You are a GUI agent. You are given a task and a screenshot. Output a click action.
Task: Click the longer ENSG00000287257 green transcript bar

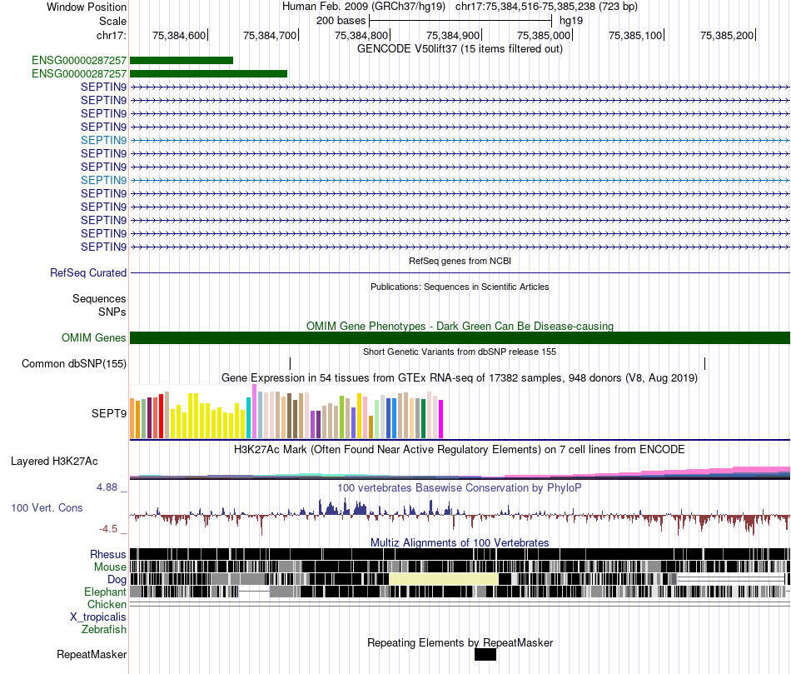tap(208, 73)
